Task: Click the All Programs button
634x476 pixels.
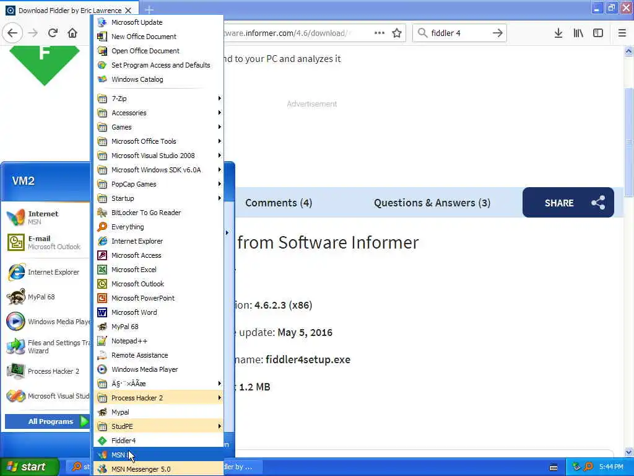Action: pos(47,421)
